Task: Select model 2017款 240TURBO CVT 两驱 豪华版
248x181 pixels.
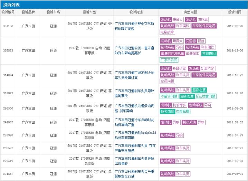Action: tap(89, 26)
